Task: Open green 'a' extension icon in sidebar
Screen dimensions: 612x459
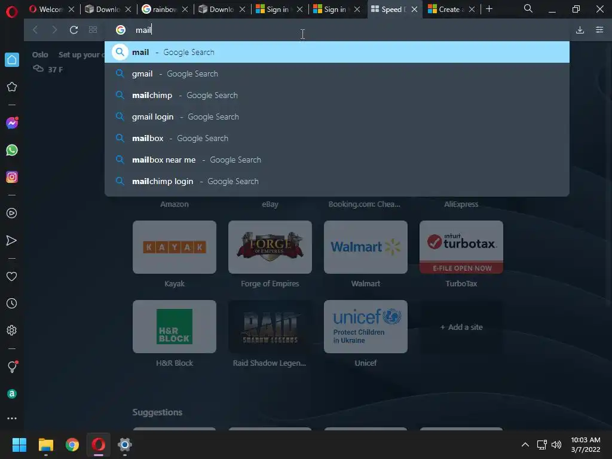Action: [x=12, y=394]
